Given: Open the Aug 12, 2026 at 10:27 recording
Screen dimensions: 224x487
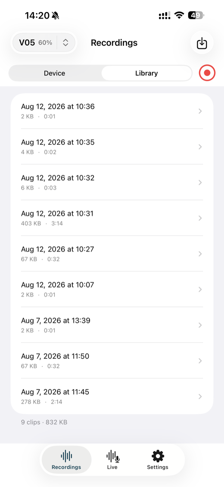Looking at the screenshot, I should point(112,254).
